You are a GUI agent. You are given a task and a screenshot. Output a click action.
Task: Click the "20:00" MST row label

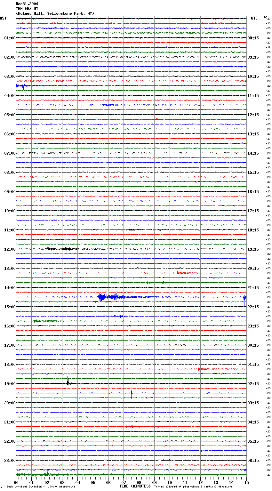tap(10, 403)
